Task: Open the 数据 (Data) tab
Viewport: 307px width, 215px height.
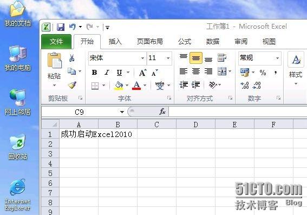Action: coord(213,42)
